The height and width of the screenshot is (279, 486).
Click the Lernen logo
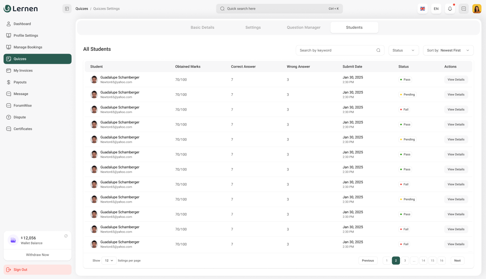click(x=21, y=9)
